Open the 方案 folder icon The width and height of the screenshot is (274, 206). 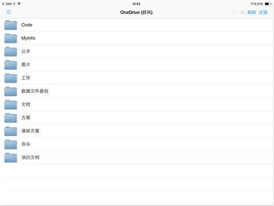pyautogui.click(x=11, y=118)
